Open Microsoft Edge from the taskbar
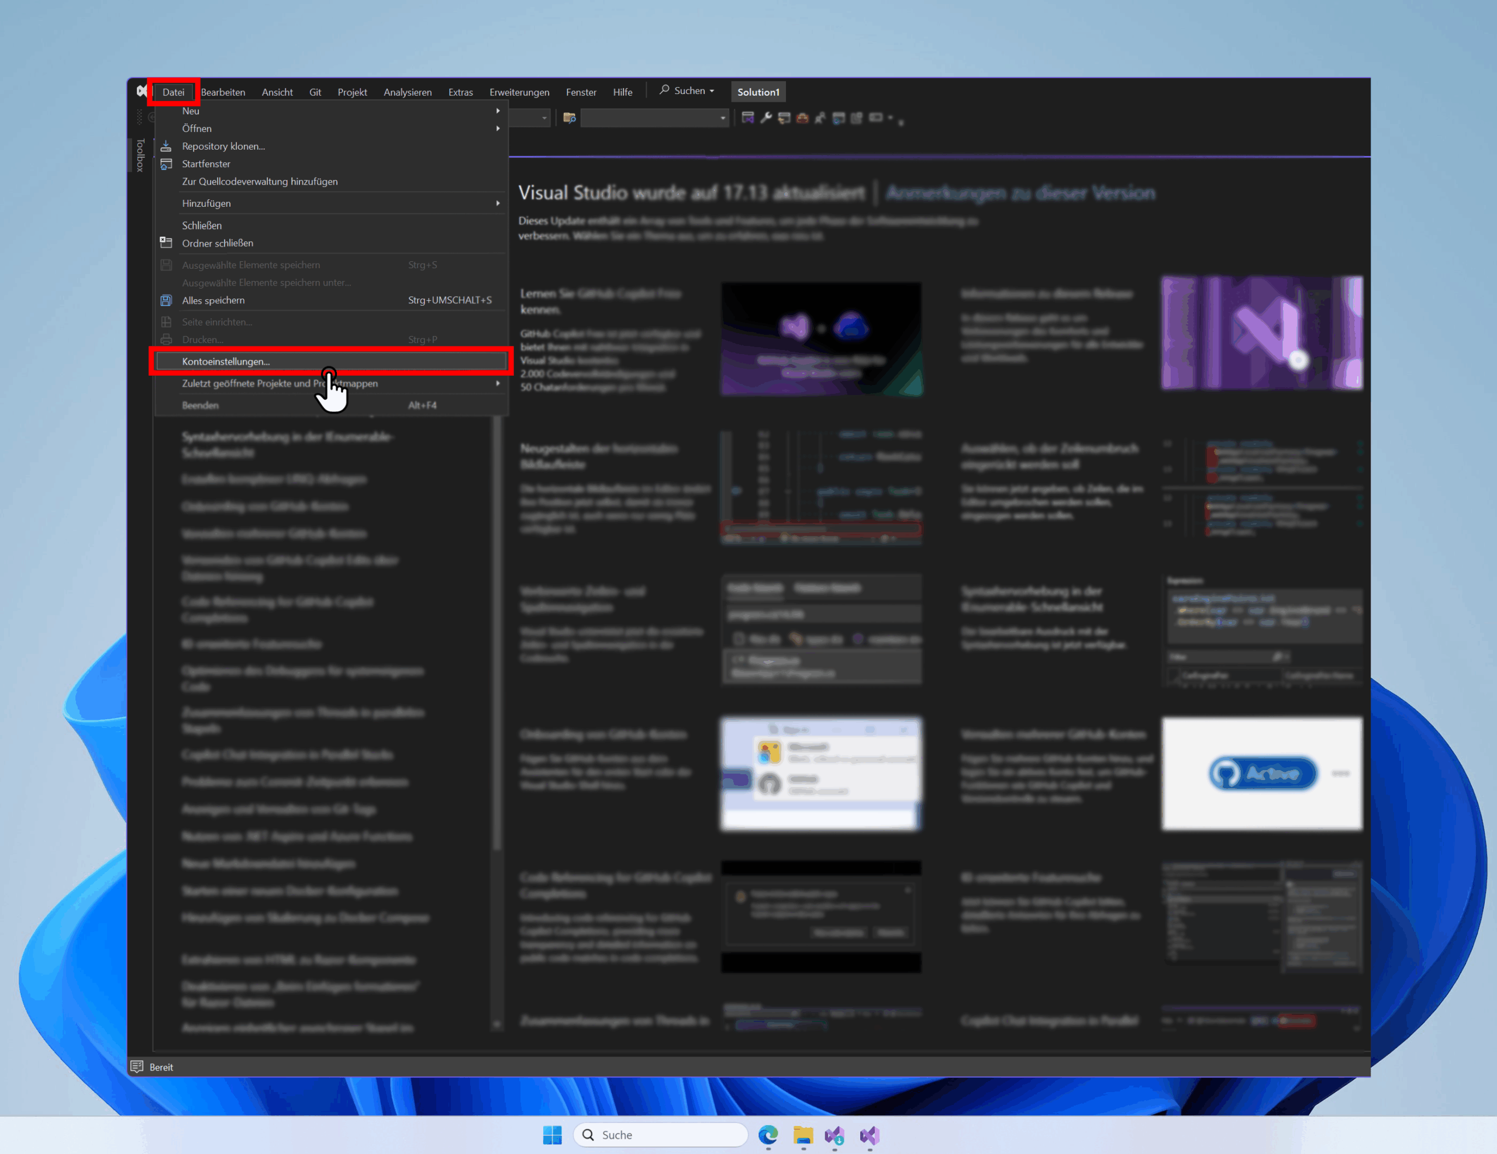 768,1135
